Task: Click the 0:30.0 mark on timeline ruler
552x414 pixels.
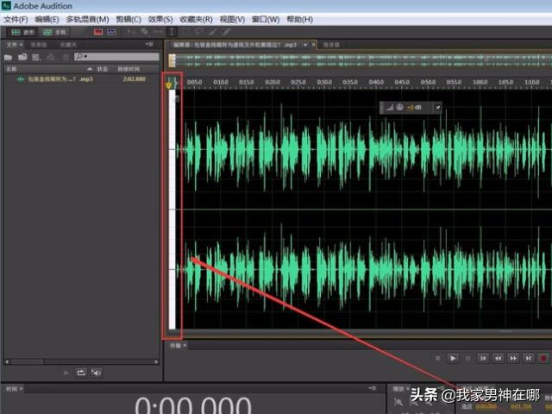Action: click(x=324, y=83)
